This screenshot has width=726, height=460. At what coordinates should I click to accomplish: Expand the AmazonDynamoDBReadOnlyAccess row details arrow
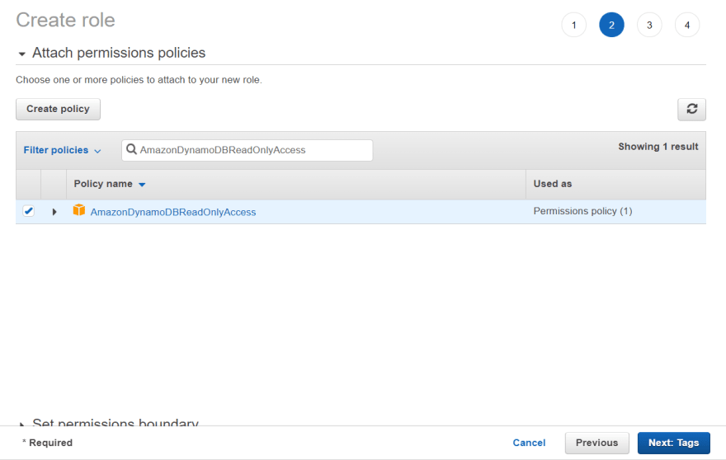54,212
